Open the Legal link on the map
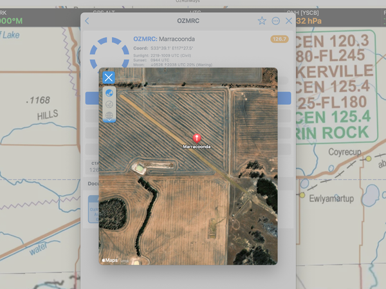This screenshot has height=289, width=386. click(124, 261)
